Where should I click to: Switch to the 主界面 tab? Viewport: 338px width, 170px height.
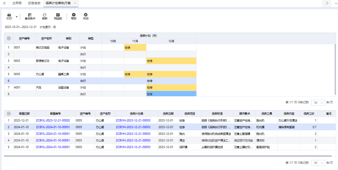[x=17, y=3]
